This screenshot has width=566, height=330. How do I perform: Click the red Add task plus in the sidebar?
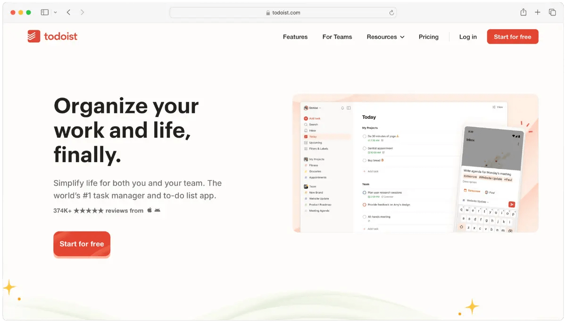[306, 118]
